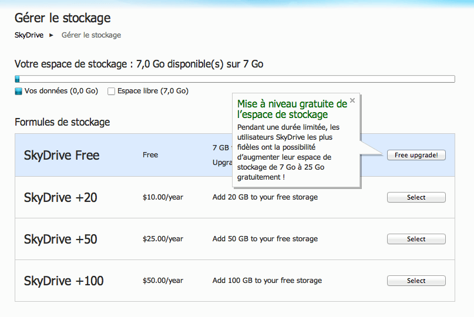
Task: Choose Select for the SkyDrive +50 plan
Action: tap(416, 239)
